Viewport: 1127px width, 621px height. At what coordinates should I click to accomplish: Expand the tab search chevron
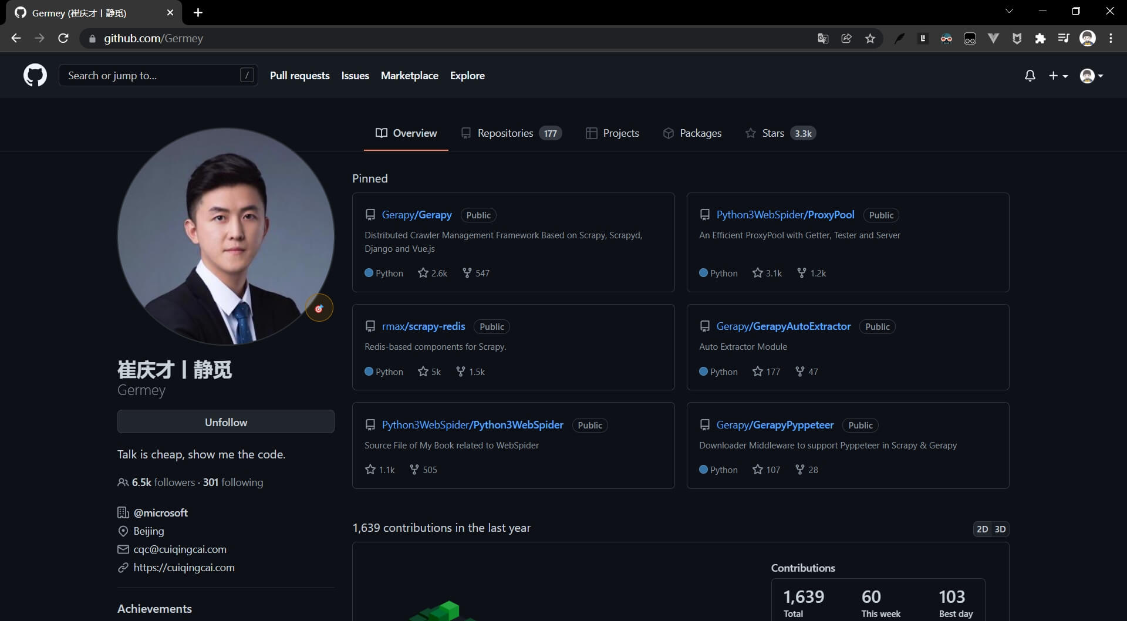1009,11
